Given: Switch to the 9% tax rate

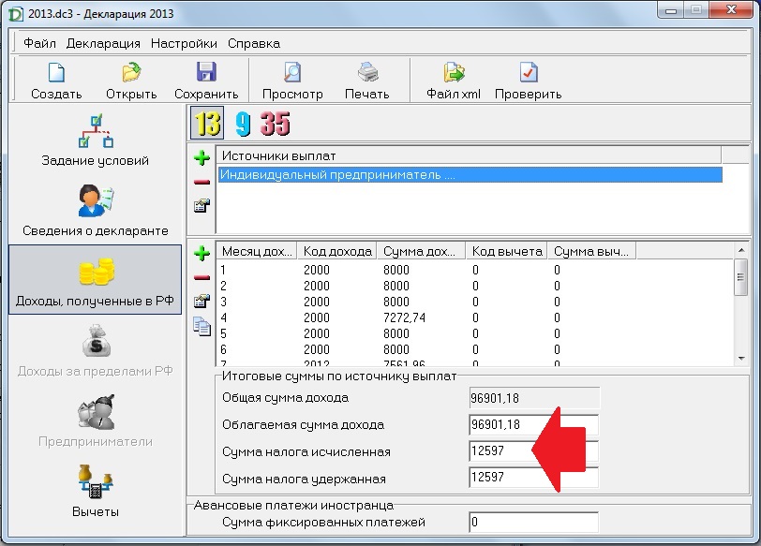Looking at the screenshot, I should pos(242,125).
